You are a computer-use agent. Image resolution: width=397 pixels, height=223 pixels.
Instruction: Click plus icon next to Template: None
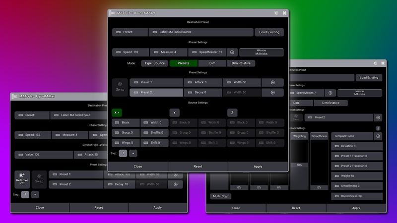click(378, 136)
